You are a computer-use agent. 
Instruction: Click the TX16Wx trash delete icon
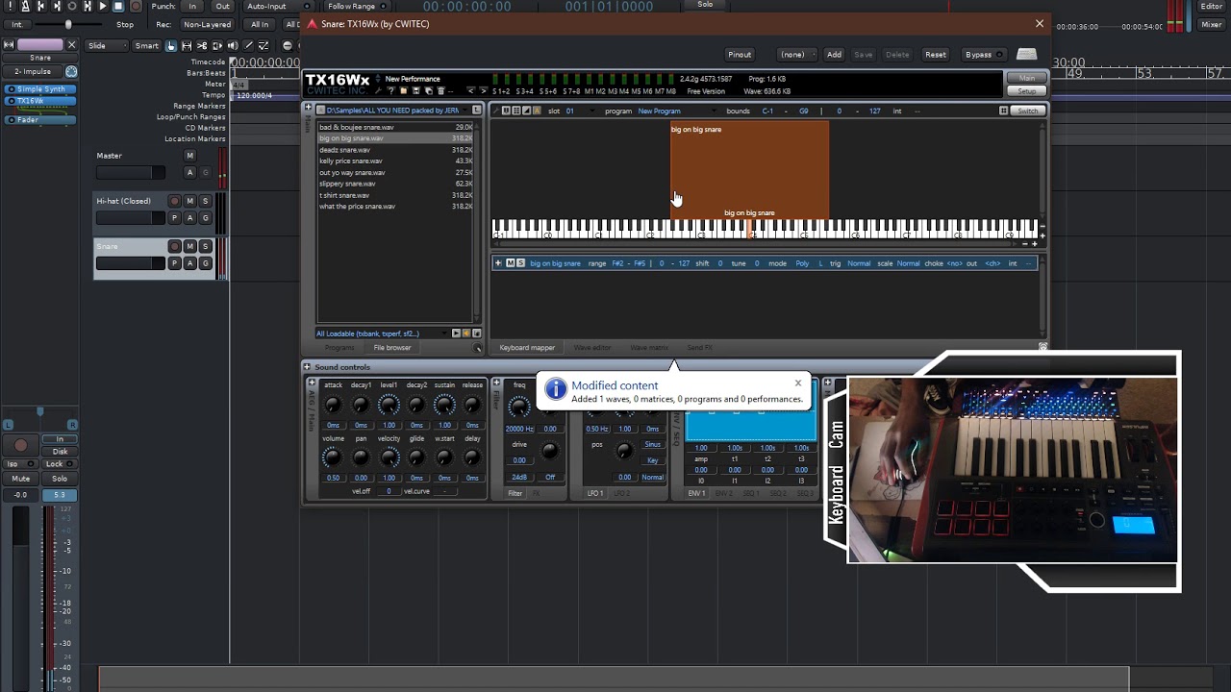(x=441, y=91)
